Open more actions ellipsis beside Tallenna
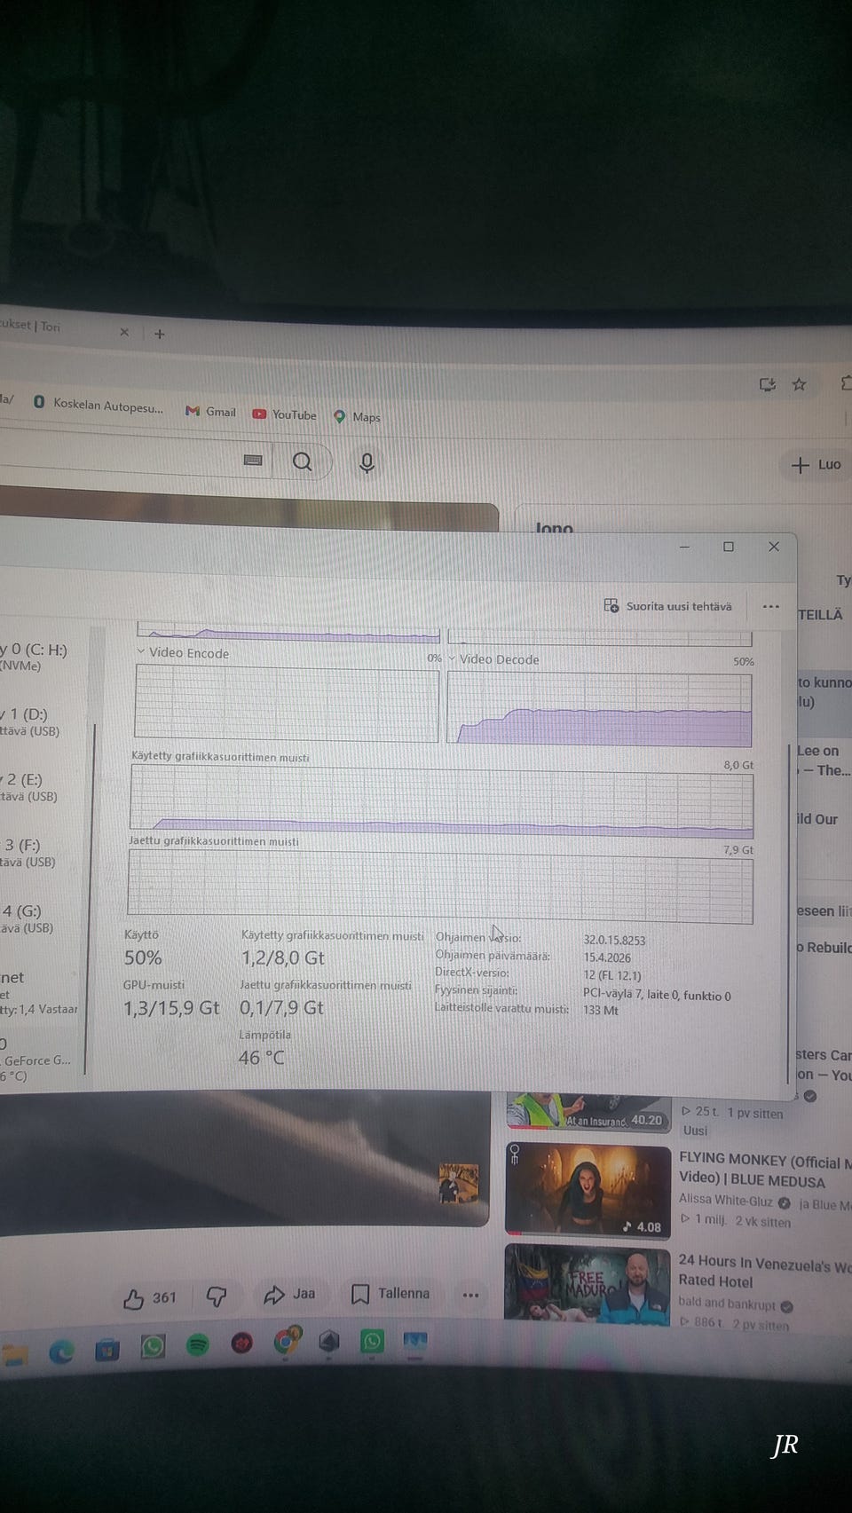The image size is (852, 1513). (x=470, y=1295)
